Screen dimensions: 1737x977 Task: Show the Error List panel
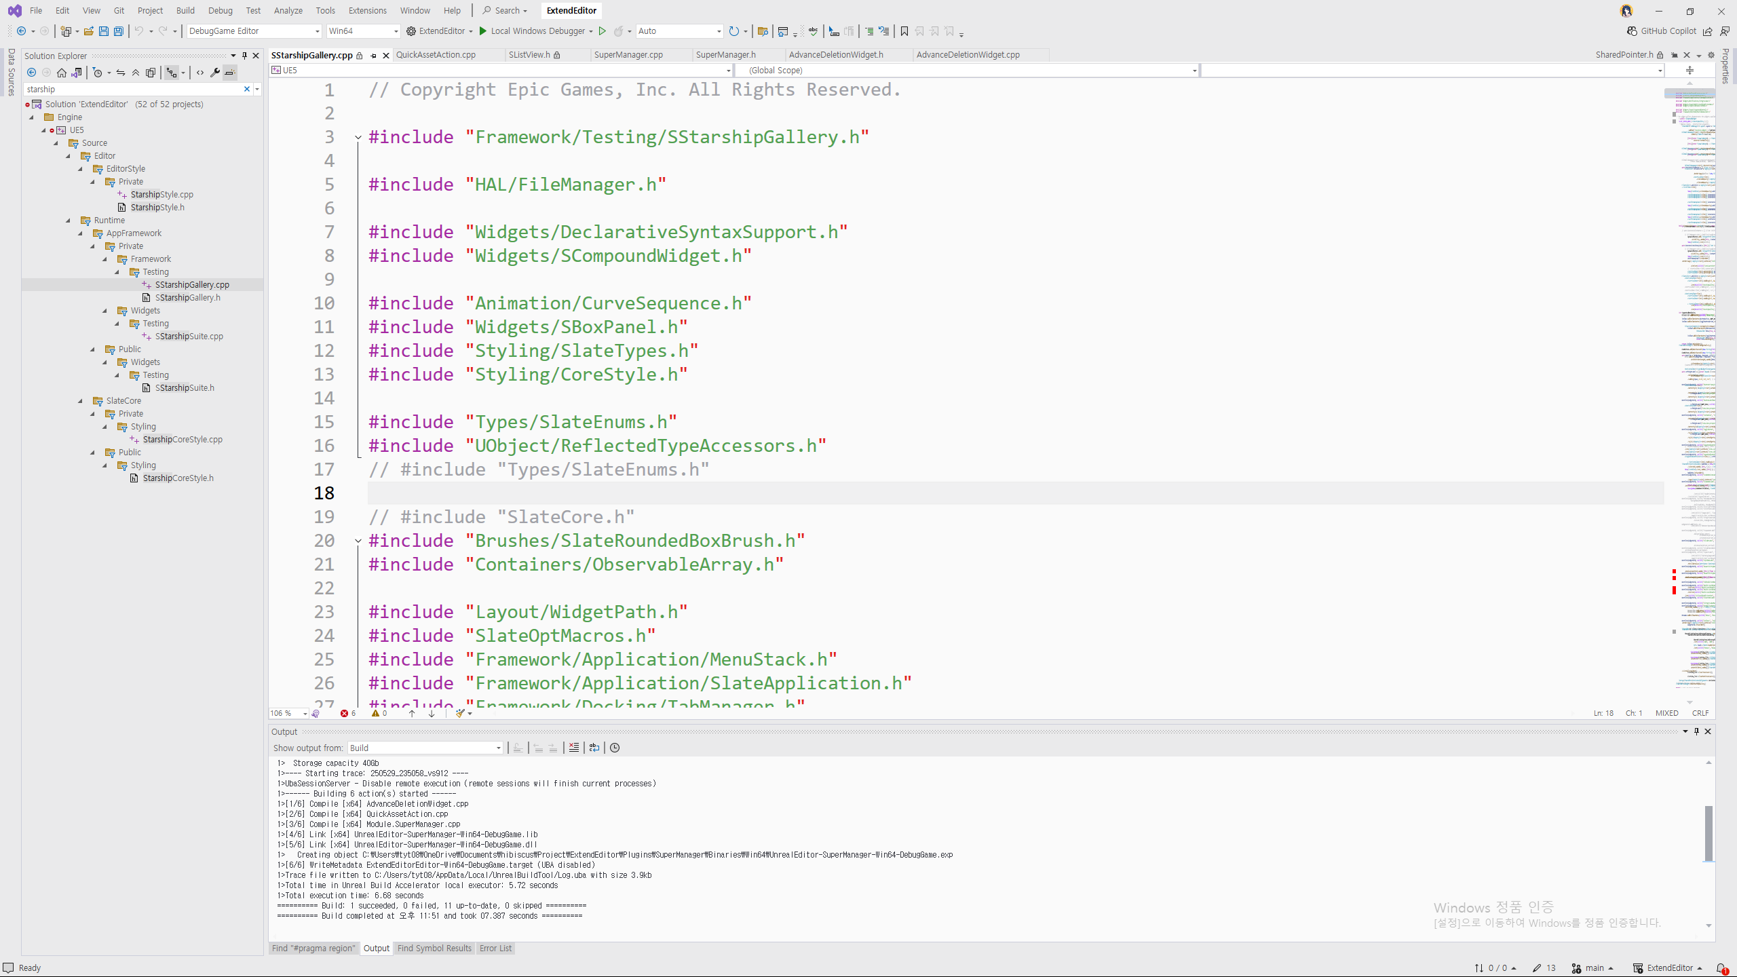[495, 948]
